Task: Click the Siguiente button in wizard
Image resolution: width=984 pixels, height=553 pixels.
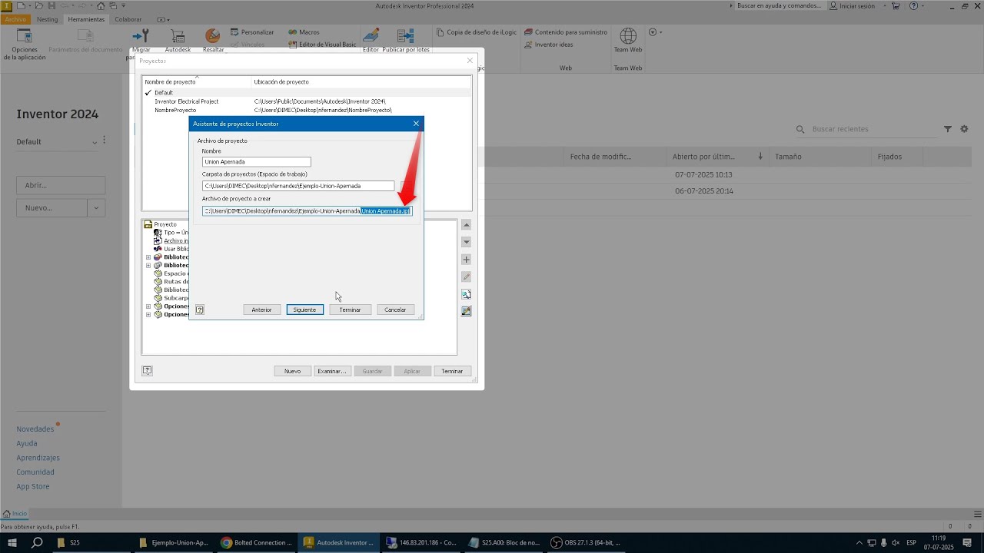Action: [304, 310]
